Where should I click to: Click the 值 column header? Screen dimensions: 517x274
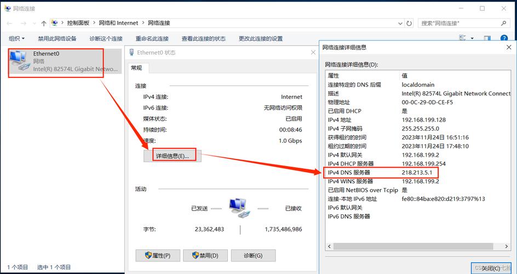[x=455, y=76]
